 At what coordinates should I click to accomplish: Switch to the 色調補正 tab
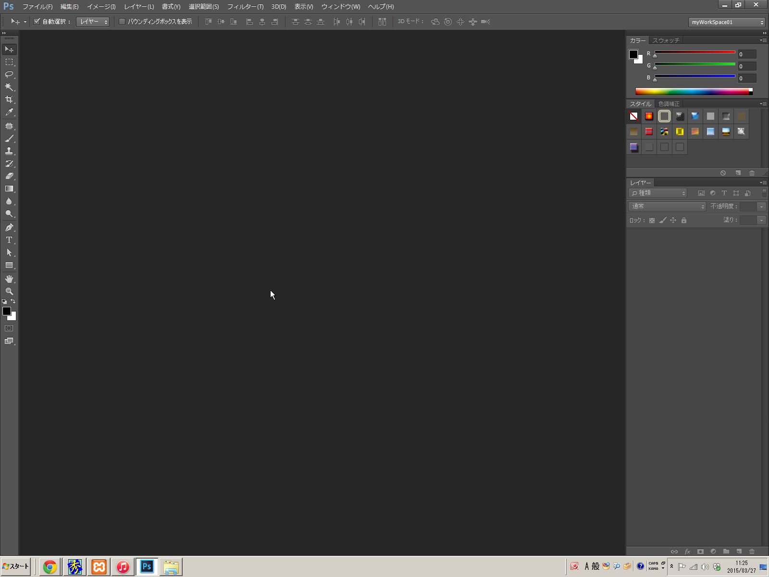[x=669, y=104]
